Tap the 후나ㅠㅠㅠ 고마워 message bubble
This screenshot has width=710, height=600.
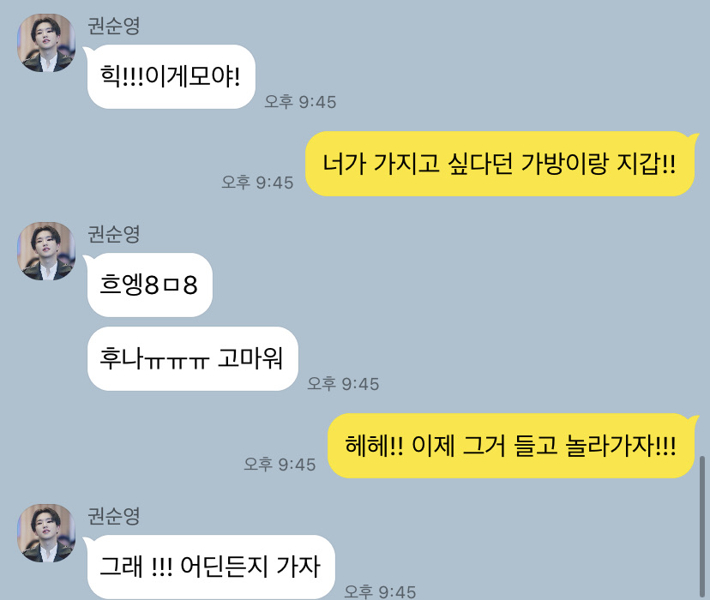pos(192,358)
